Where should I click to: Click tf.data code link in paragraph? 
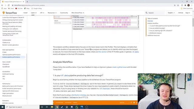pos(135,52)
